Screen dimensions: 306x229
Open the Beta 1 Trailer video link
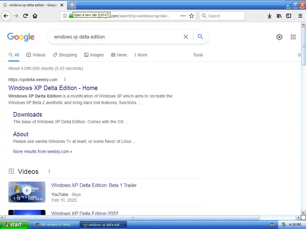(94, 185)
